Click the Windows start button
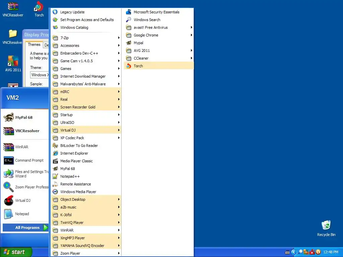Image resolution: width=343 pixels, height=257 pixels. coord(16,252)
